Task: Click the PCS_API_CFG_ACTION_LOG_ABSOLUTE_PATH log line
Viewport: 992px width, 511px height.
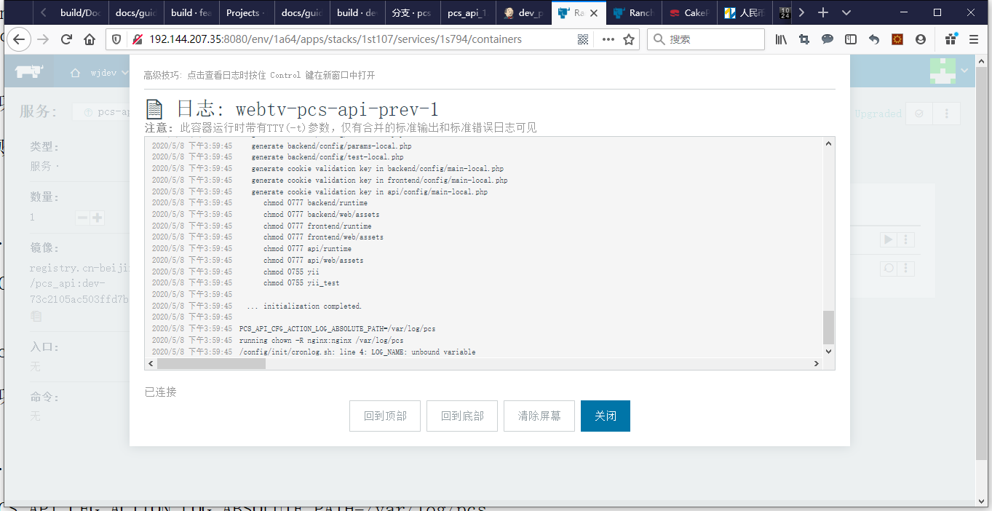Action: 337,329
